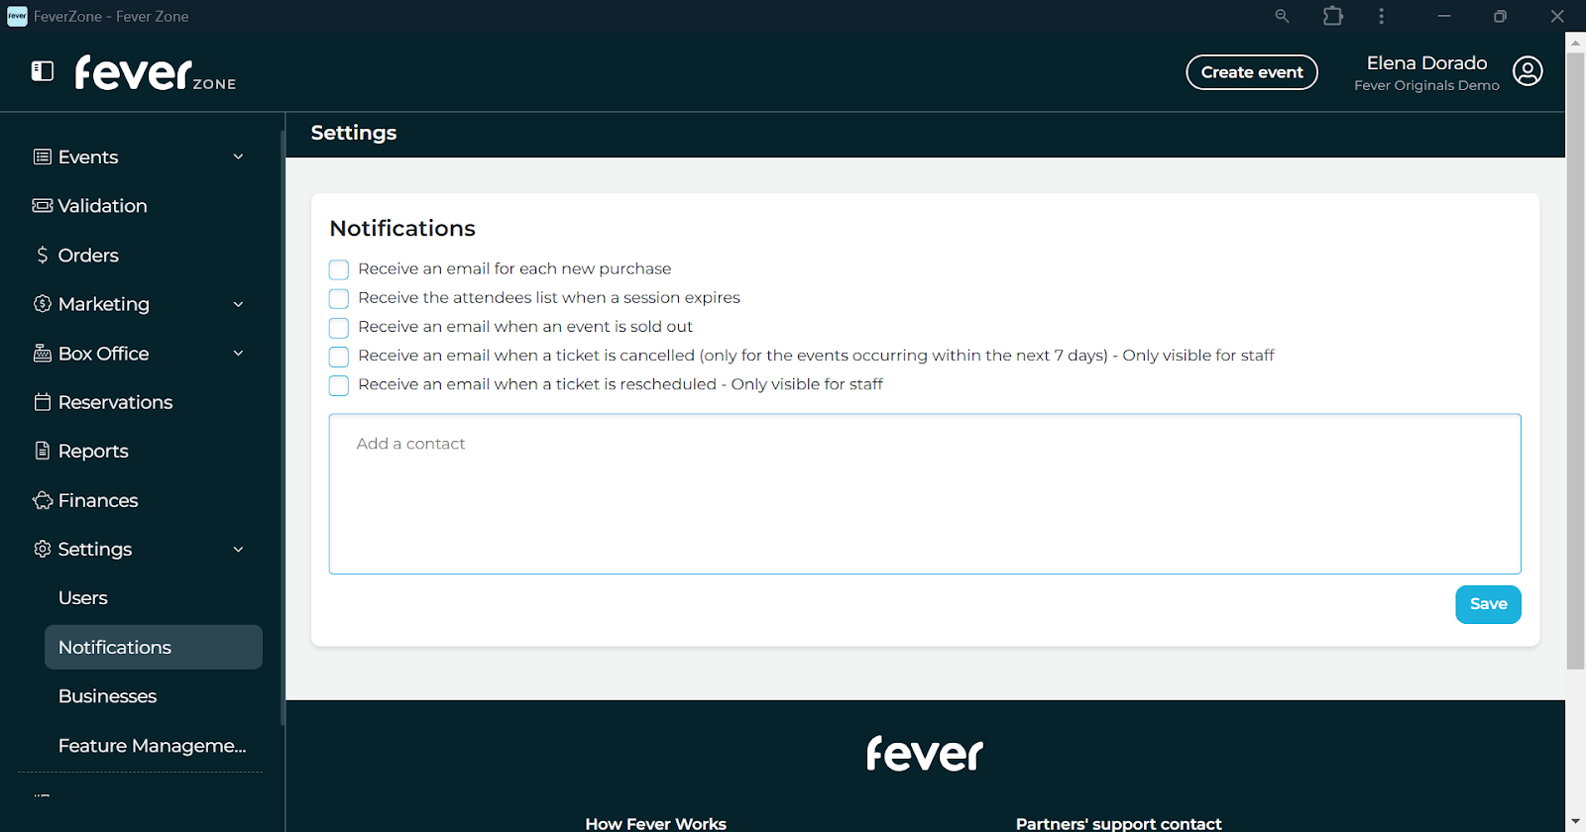Screen dimensions: 1586x832
Task: Click the Settings page title
Action: [x=354, y=133]
